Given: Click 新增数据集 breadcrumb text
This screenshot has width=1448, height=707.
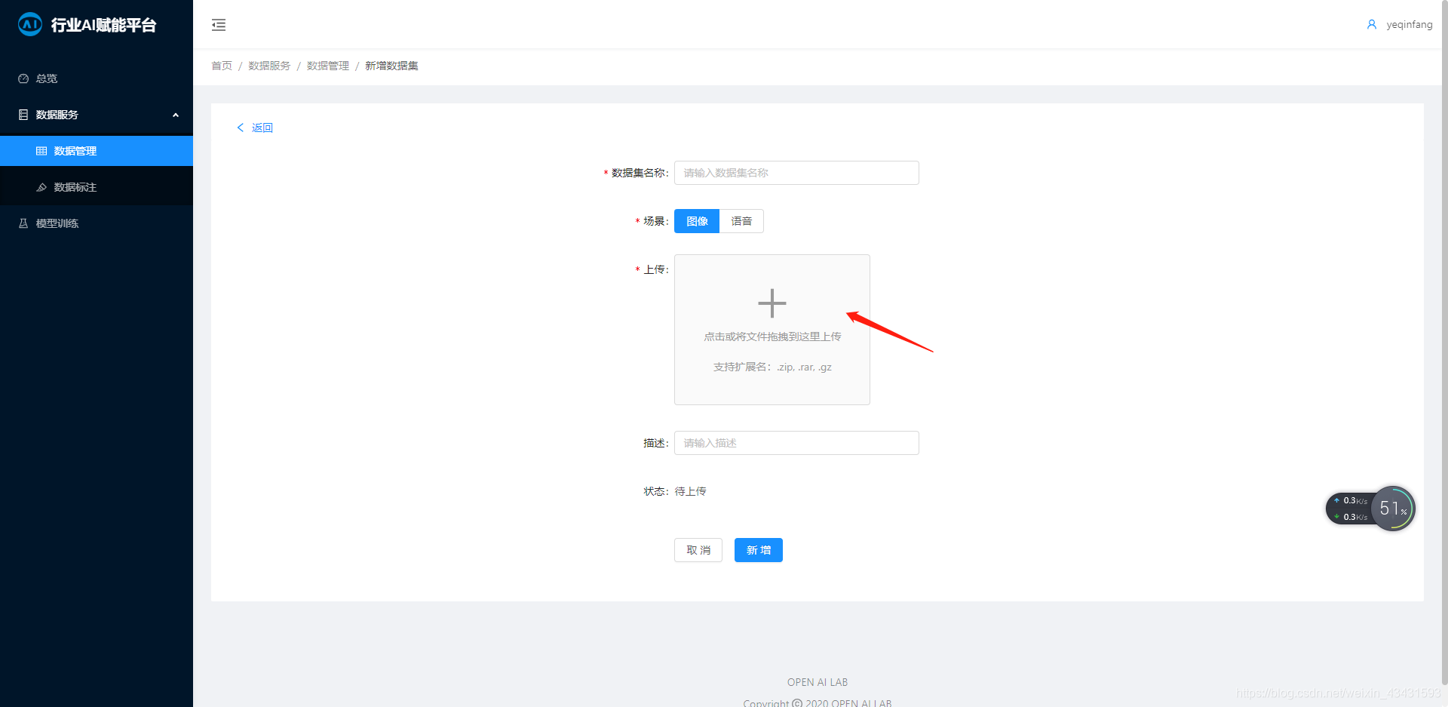Looking at the screenshot, I should [391, 66].
